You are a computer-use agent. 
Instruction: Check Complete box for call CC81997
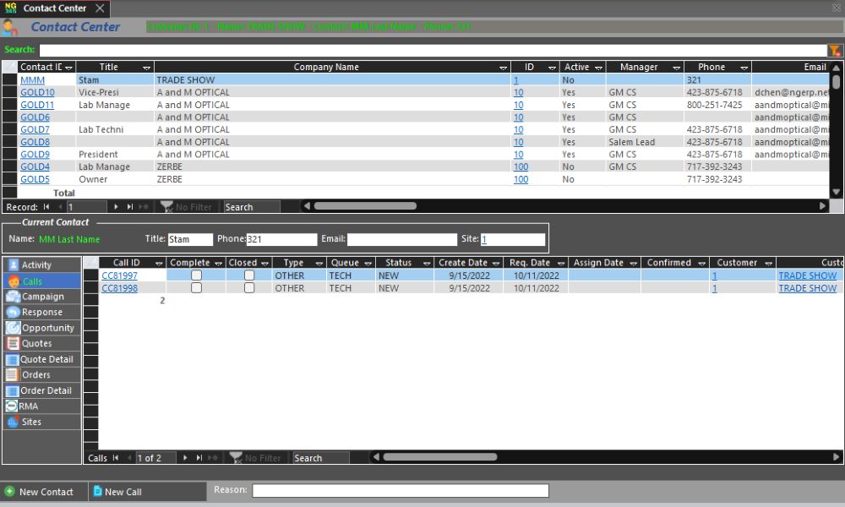pos(196,275)
